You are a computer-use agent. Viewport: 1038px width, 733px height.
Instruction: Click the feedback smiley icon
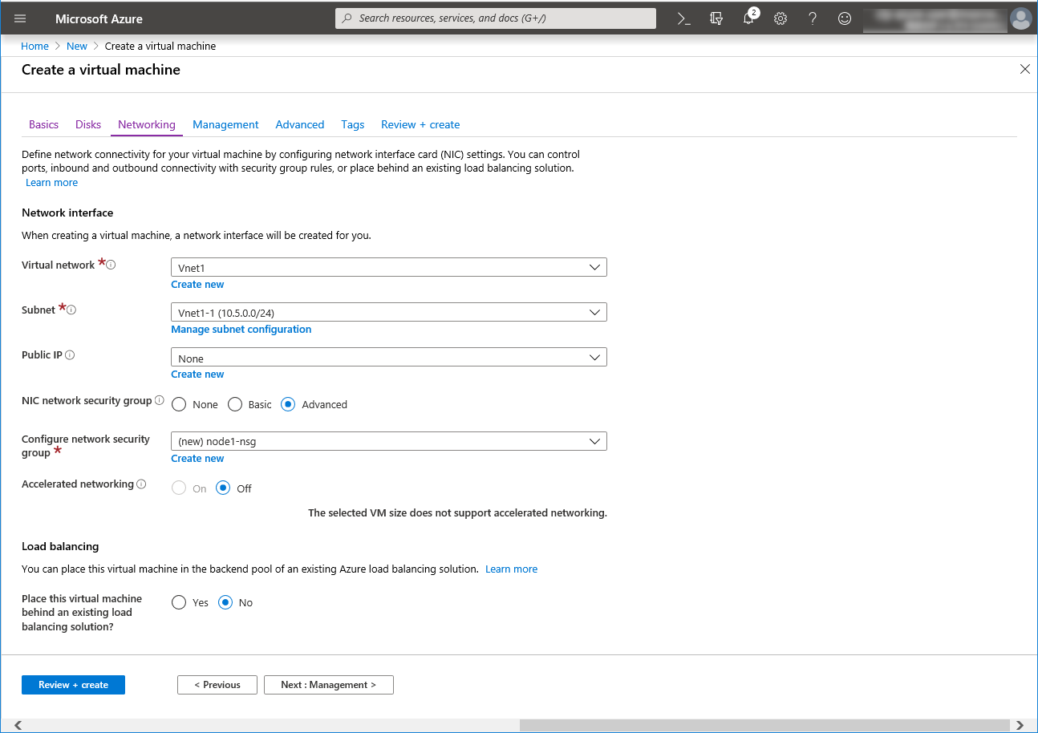click(845, 18)
